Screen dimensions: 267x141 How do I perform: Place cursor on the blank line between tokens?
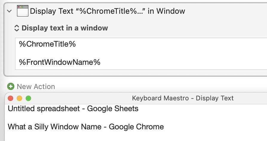[90, 53]
